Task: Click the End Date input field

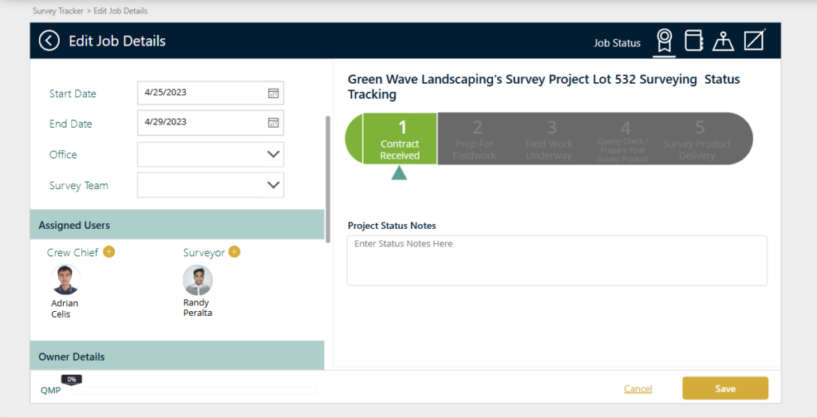Action: [211, 123]
